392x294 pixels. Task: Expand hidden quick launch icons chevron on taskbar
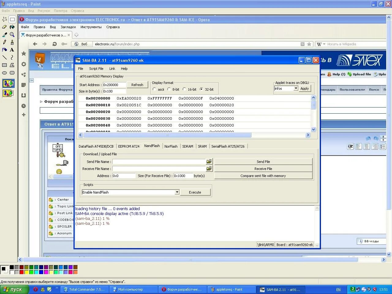(x=57, y=288)
